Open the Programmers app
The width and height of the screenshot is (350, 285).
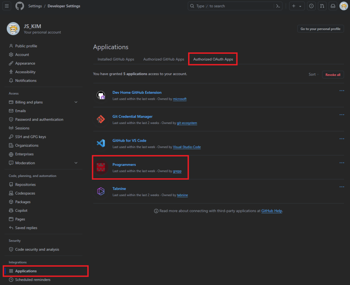tap(124, 165)
